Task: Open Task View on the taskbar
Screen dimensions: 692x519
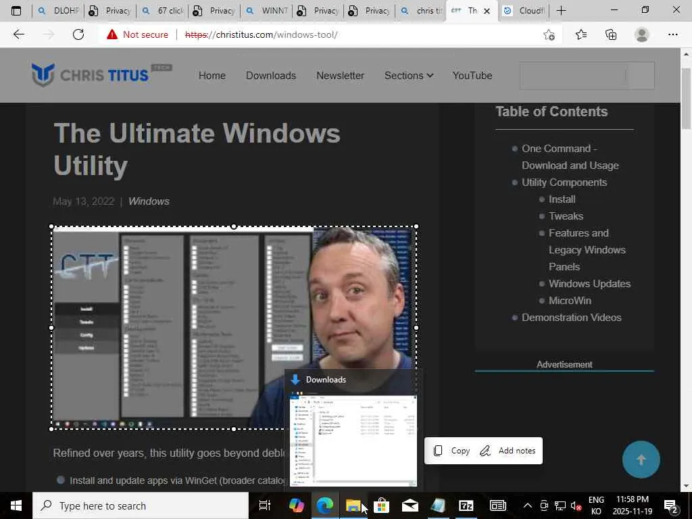Action: [x=265, y=505]
